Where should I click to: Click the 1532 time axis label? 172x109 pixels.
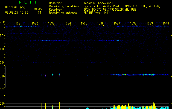coord(35,23)
